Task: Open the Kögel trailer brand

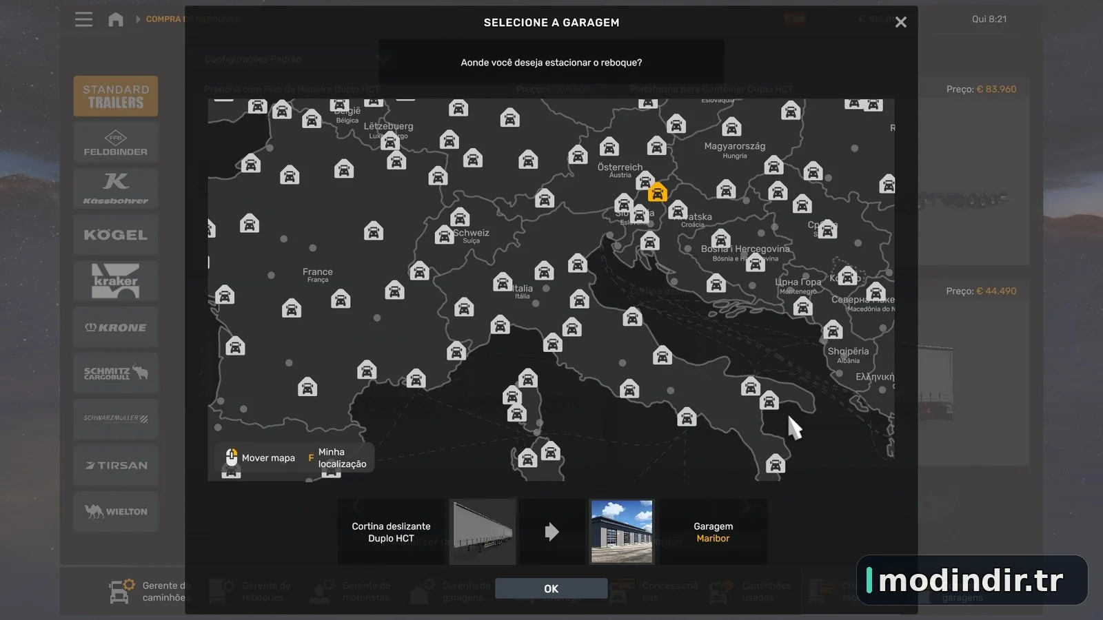Action: tap(116, 235)
